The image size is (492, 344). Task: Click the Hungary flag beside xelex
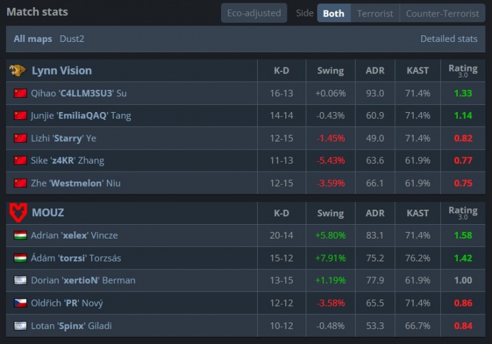[20, 235]
